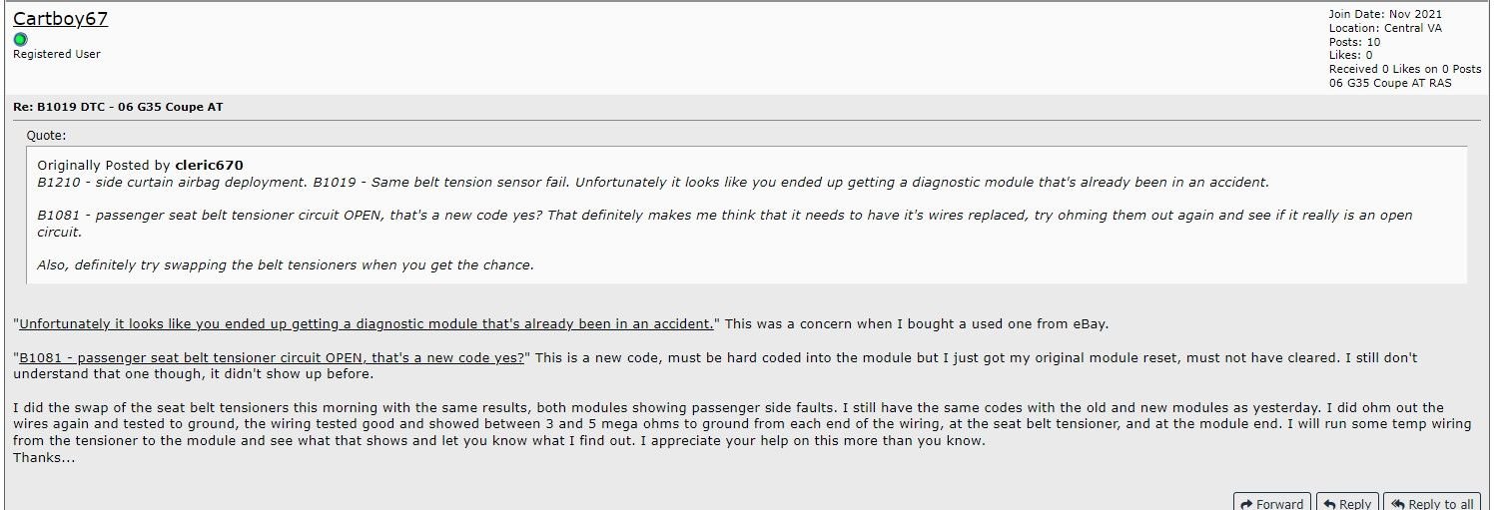1495x510 pixels.
Task: Click the Quote: label above quoted box
Action: tap(46, 136)
